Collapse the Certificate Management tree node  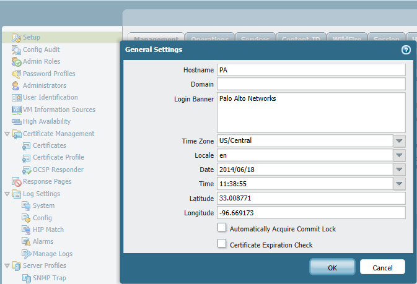click(7, 134)
